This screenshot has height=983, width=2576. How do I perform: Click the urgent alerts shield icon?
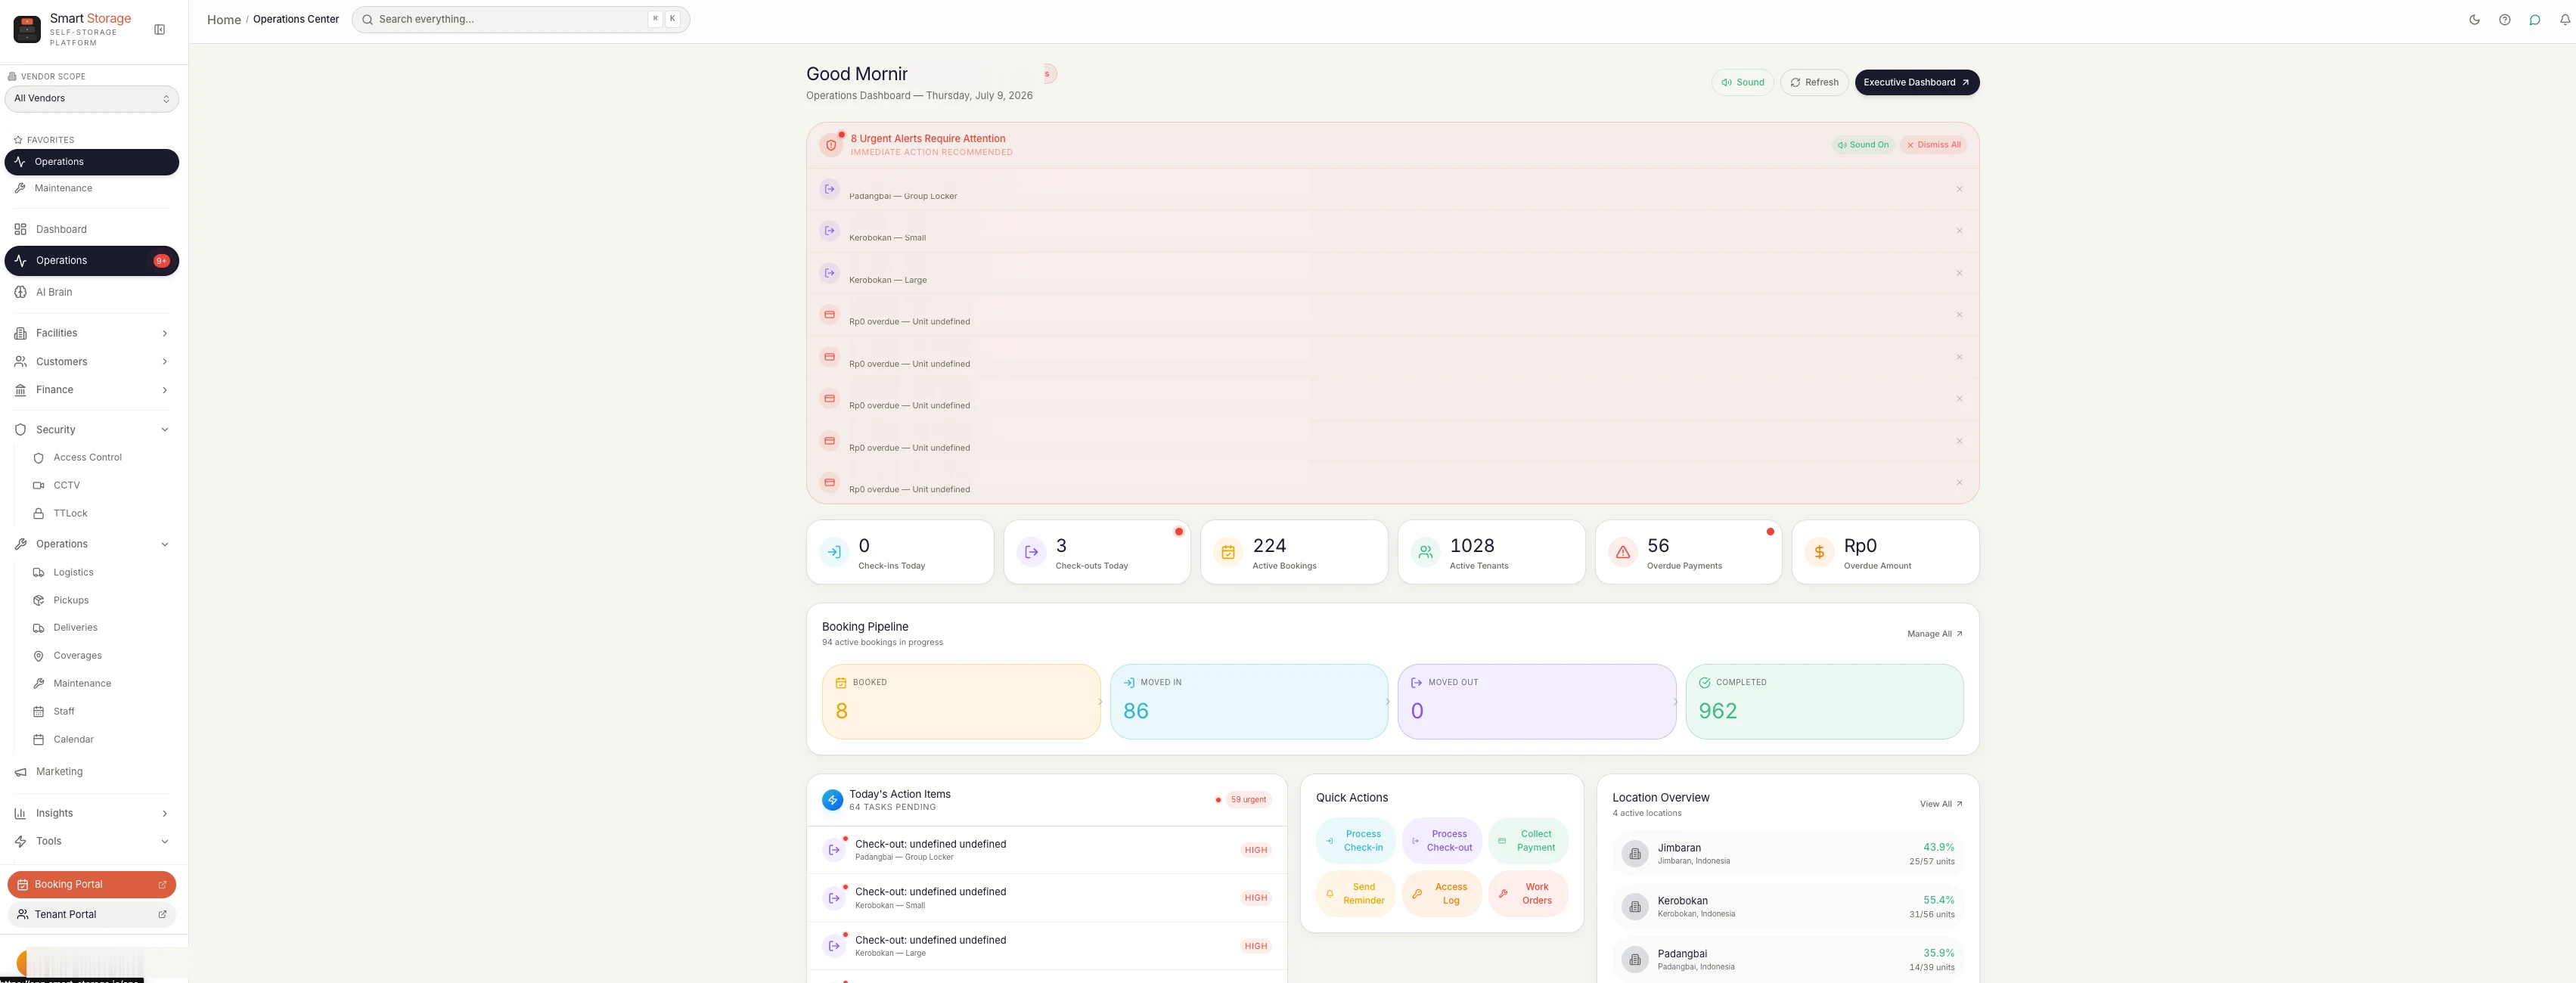[831, 145]
